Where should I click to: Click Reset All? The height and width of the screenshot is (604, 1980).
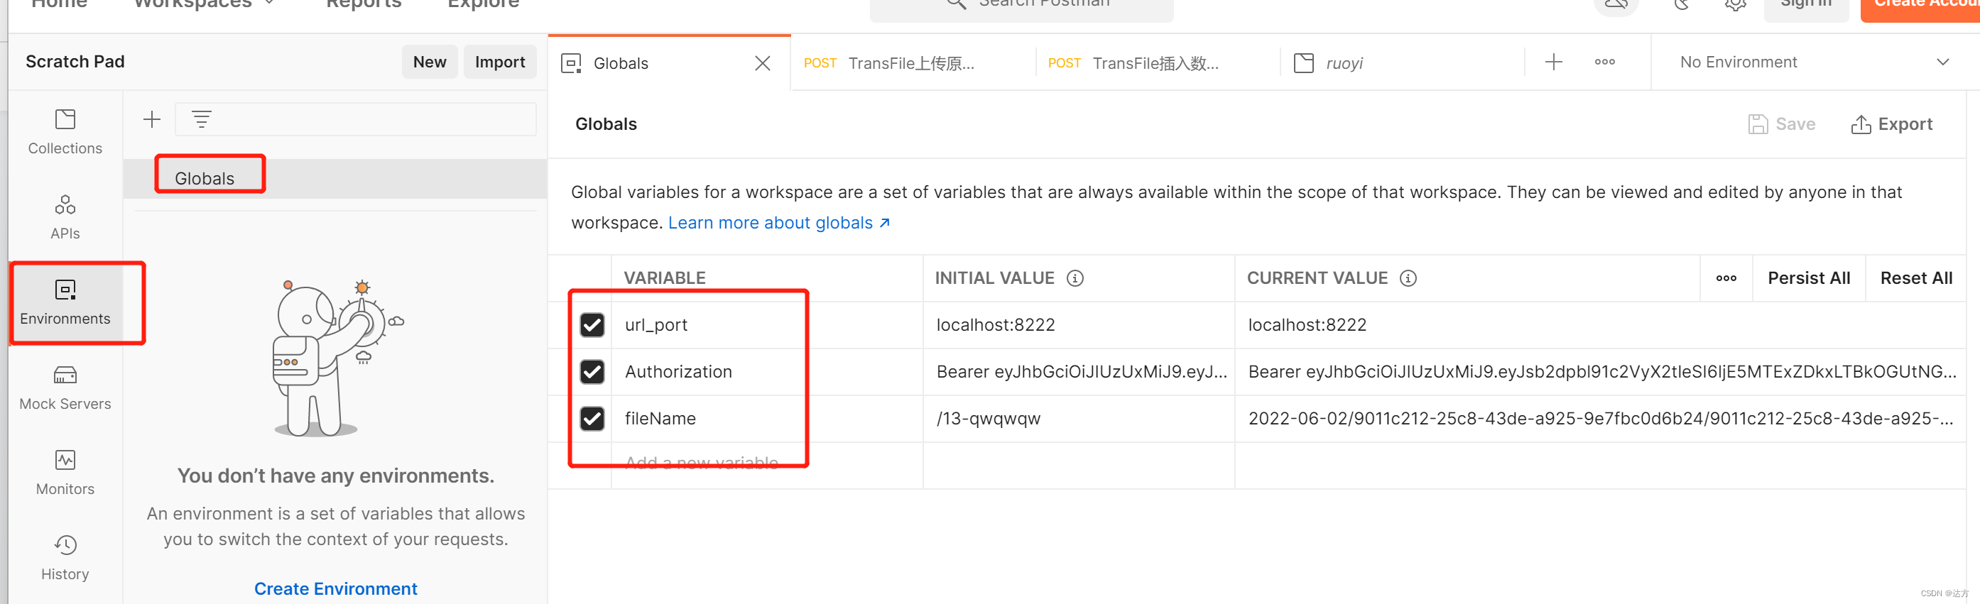coord(1915,278)
